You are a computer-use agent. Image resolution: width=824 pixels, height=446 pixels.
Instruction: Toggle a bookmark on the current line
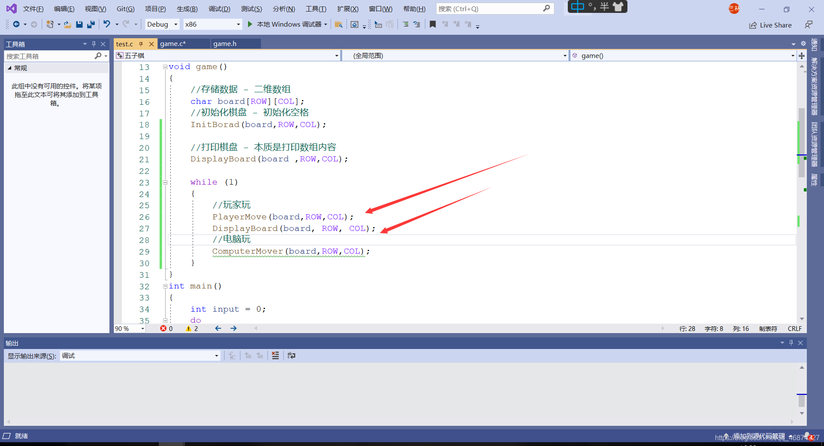(x=433, y=24)
